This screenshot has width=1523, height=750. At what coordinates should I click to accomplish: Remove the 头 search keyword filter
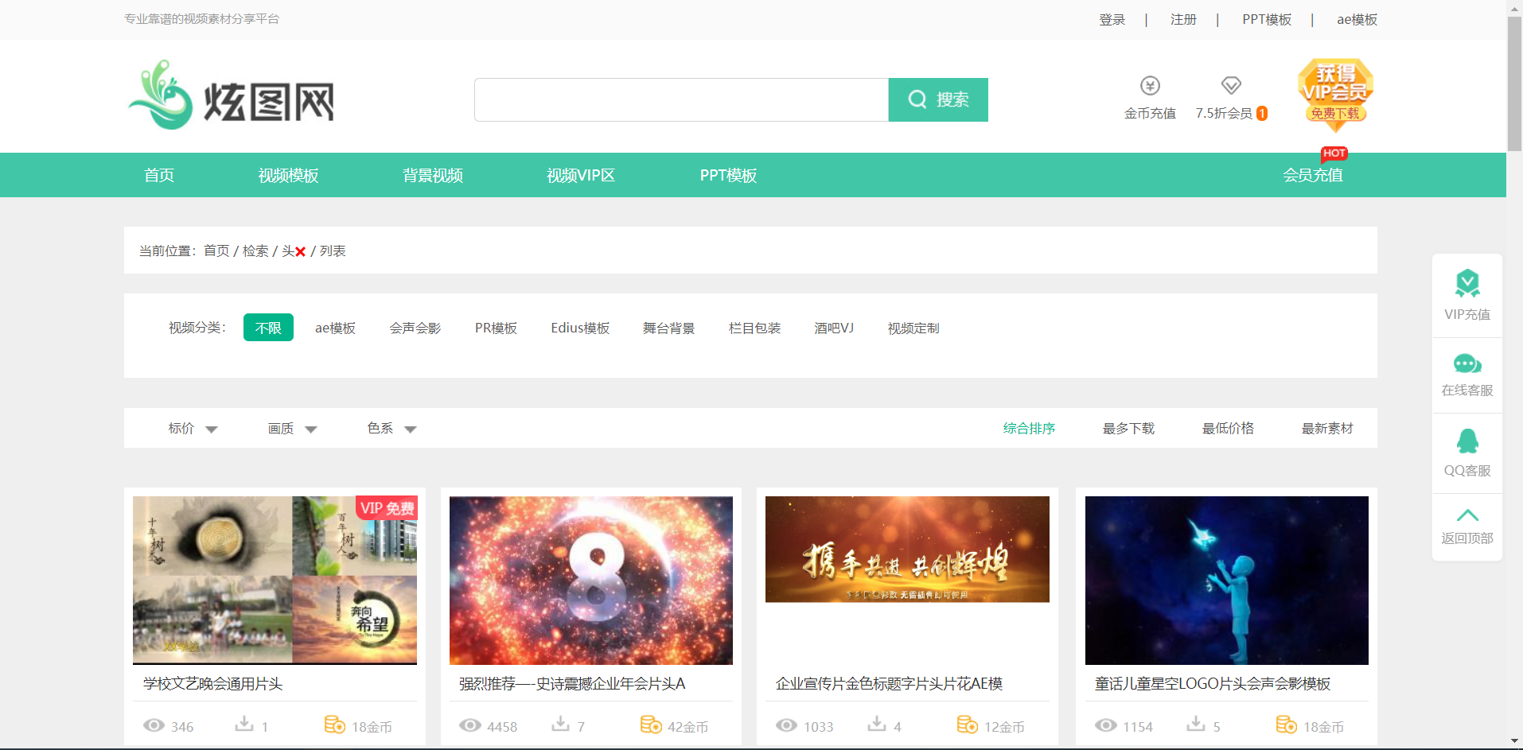300,251
